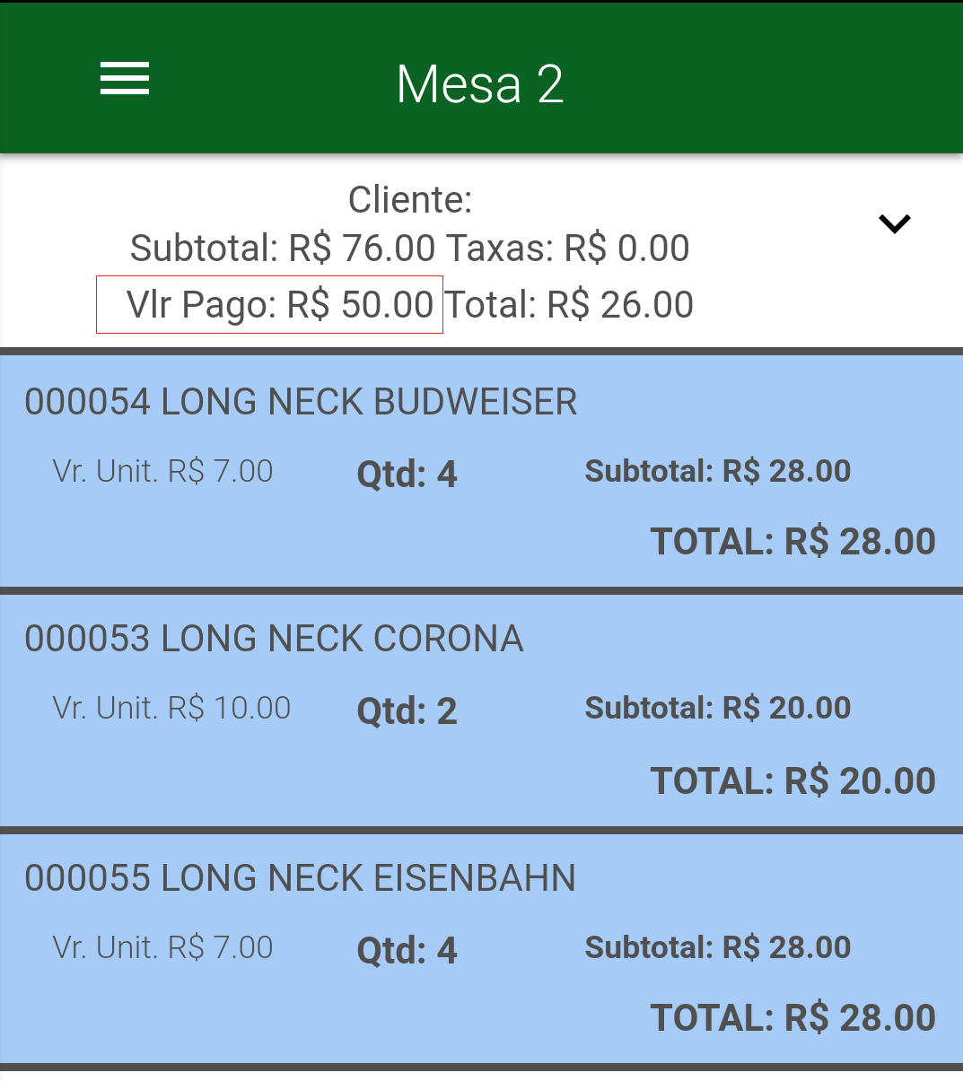Open item 000055 LONG NECK EISENBAHN

tap(481, 949)
